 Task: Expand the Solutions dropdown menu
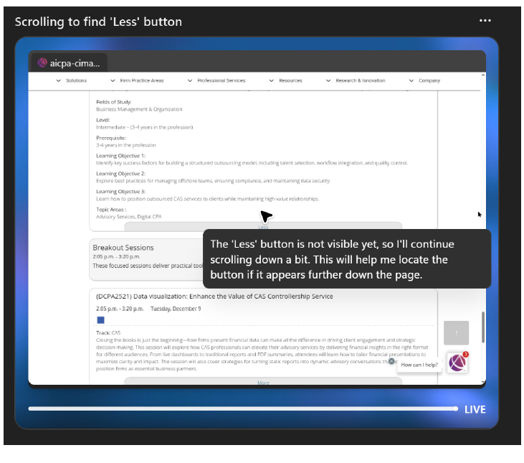[x=72, y=80]
